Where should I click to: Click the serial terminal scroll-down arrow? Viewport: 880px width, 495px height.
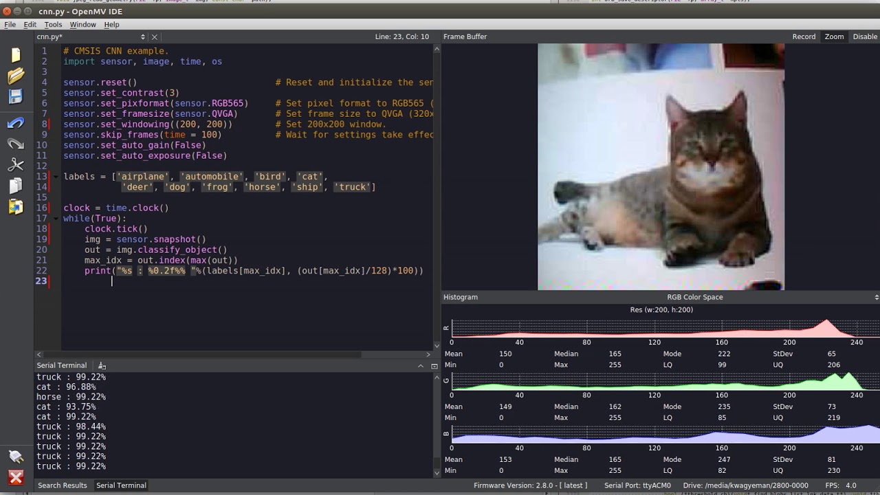[x=437, y=473]
